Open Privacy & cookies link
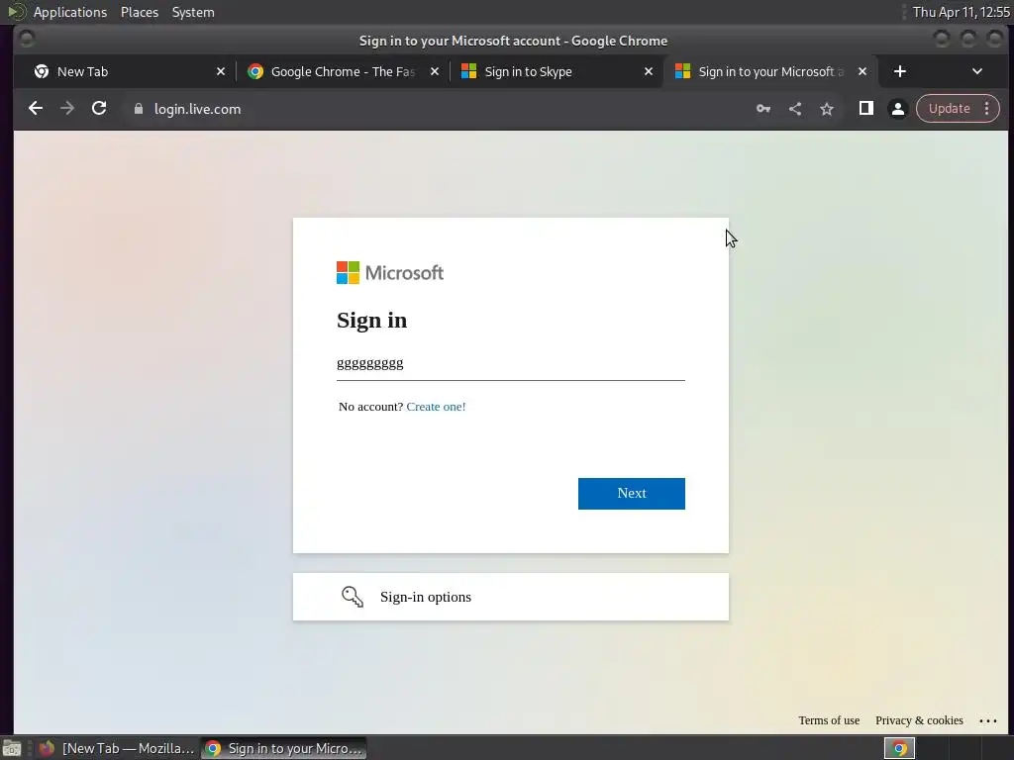This screenshot has width=1014, height=760. 919,720
